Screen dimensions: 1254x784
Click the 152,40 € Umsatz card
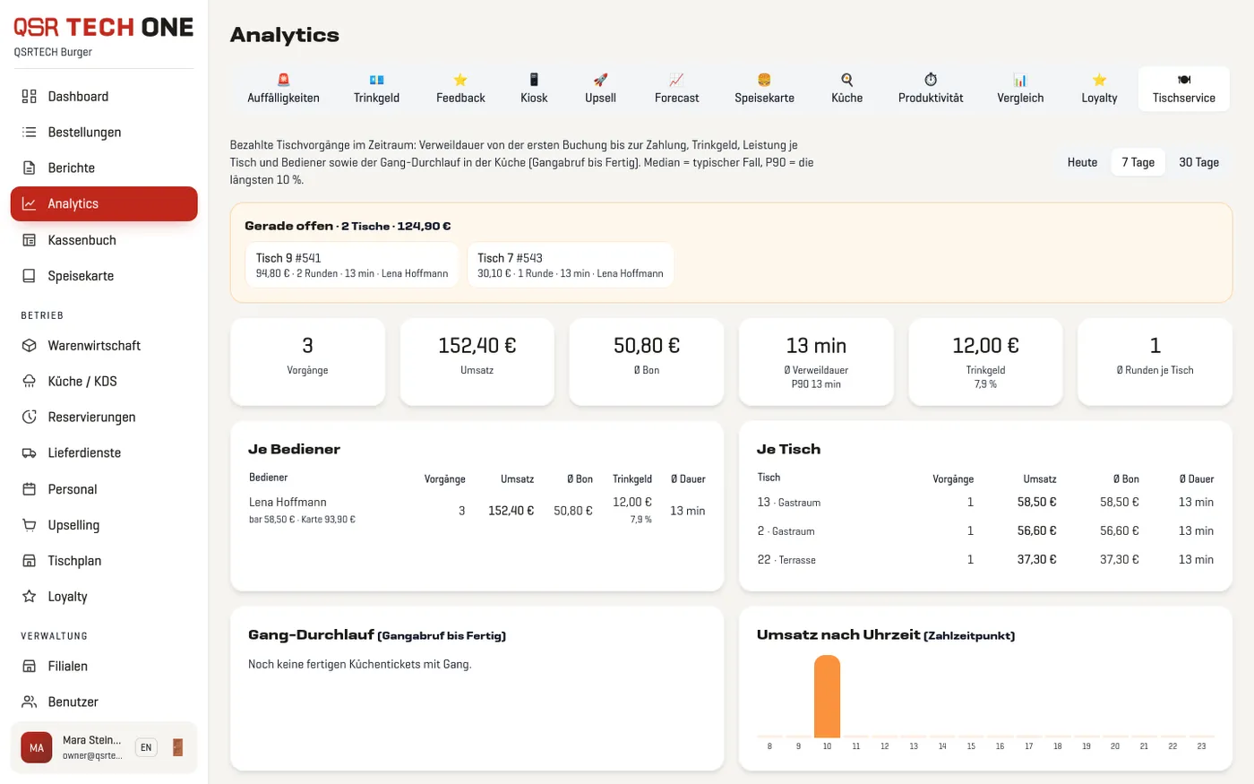point(477,362)
